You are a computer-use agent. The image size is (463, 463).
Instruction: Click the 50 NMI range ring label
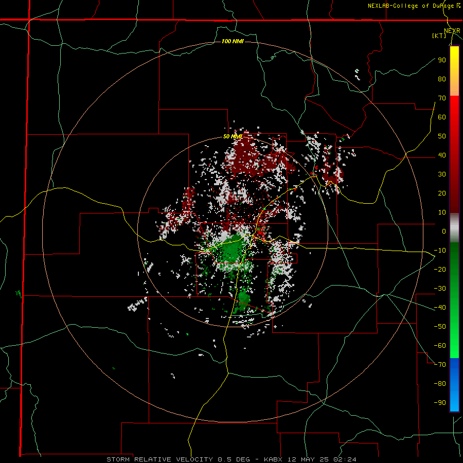tap(233, 136)
